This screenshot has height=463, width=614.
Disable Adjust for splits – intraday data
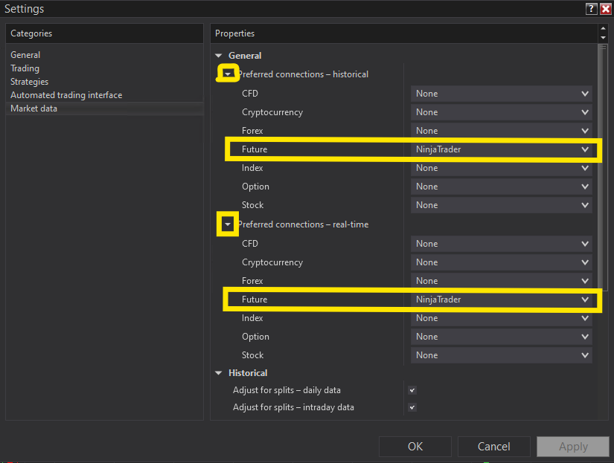tap(412, 407)
